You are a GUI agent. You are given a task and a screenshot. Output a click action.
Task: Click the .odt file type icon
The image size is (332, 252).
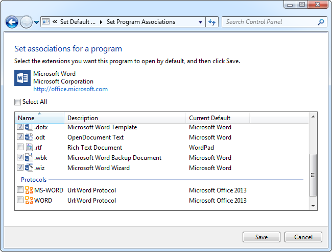[x=29, y=137]
